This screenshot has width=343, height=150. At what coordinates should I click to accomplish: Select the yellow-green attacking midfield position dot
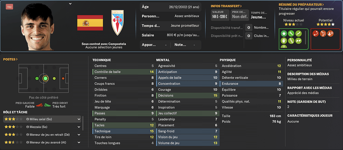(x=54, y=78)
